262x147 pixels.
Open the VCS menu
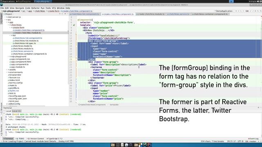[54, 8]
